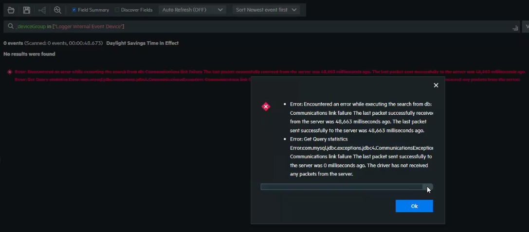Close the error dialog with the X

[x=436, y=85]
